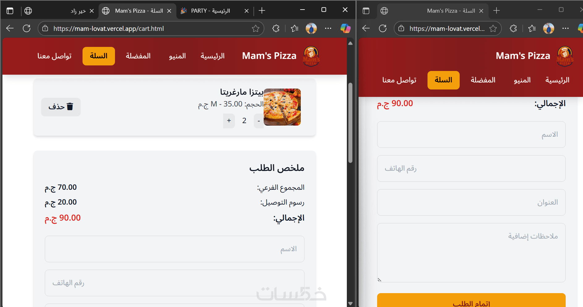This screenshot has height=307, width=583.
Task: Open السلة in right window navigation
Action: 444,80
